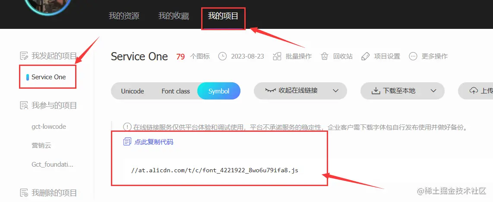Expand the 下载至本地 dropdown chevron
493x202 pixels.
[x=433, y=91]
